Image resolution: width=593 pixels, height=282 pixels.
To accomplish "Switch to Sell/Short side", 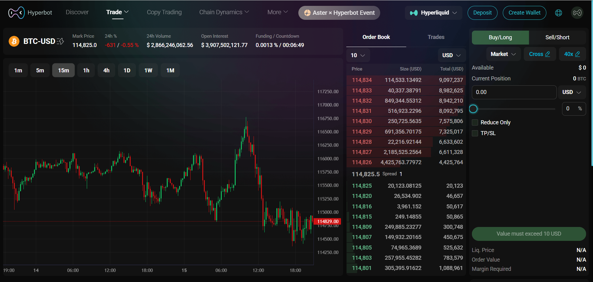I will click(x=557, y=37).
